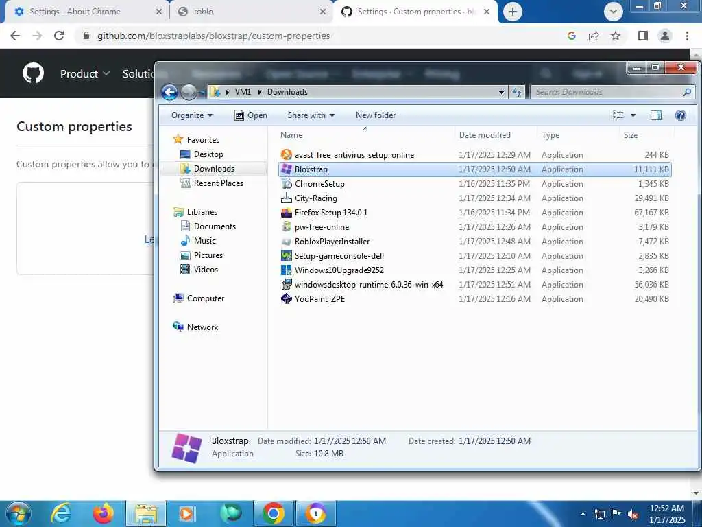This screenshot has height=527, width=702.
Task: Select the Settings Custom properties tab
Action: (x=415, y=12)
